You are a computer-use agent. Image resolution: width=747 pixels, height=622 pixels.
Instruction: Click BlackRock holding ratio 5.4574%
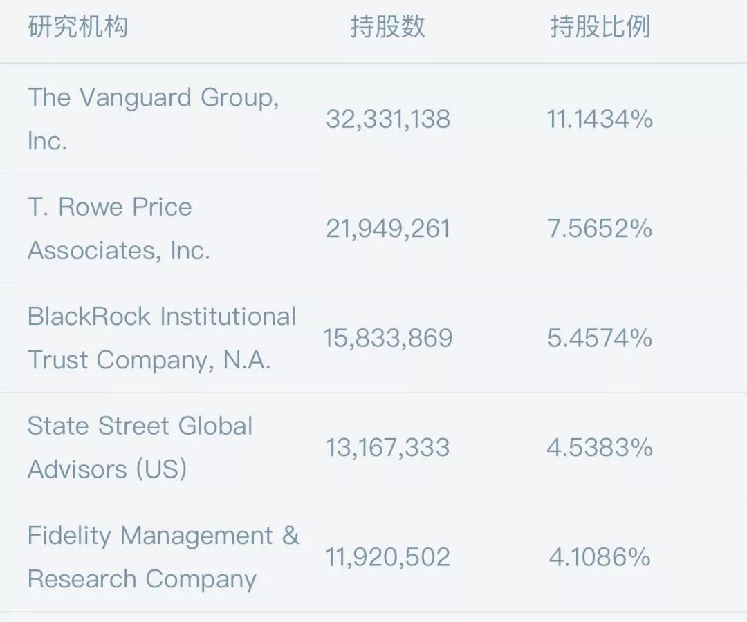click(x=600, y=338)
